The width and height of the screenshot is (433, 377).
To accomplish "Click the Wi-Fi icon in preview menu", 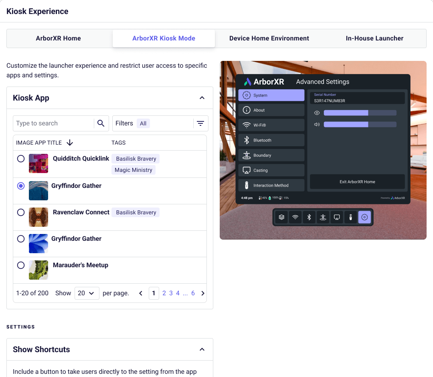I will (x=246, y=125).
